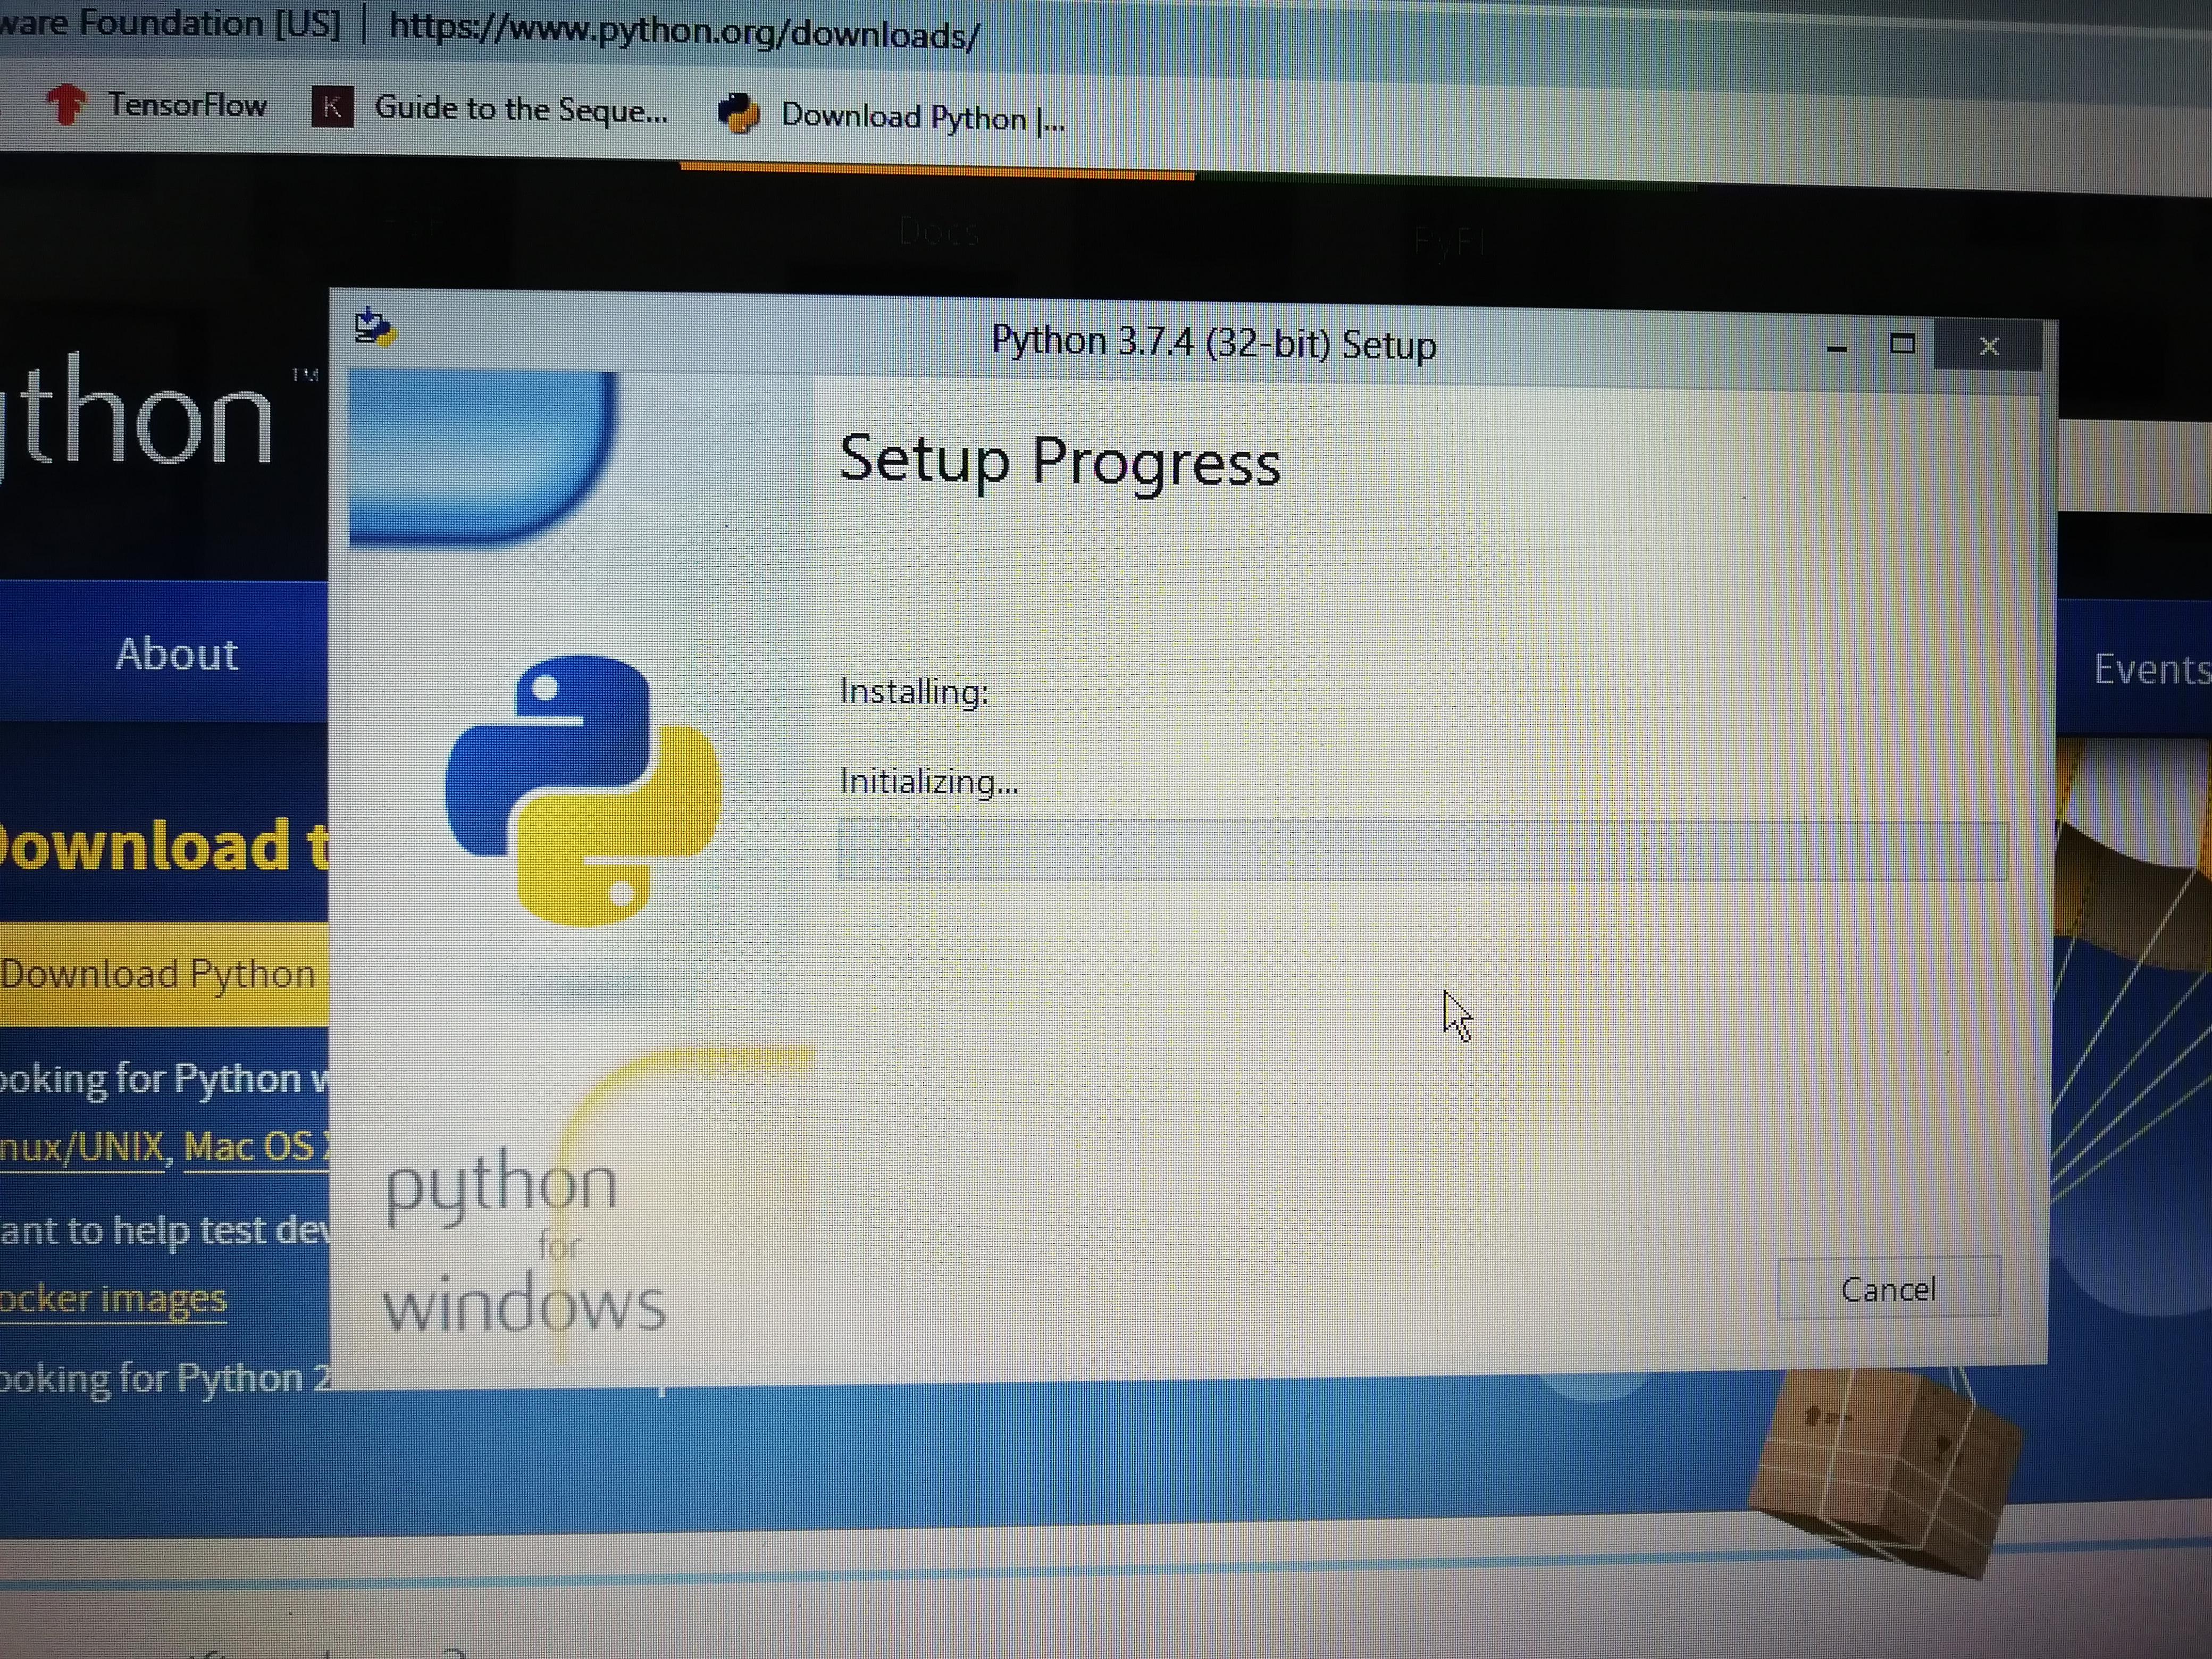Image resolution: width=2212 pixels, height=1659 pixels.
Task: Click the TensorFlow bookmark label
Action: [187, 104]
